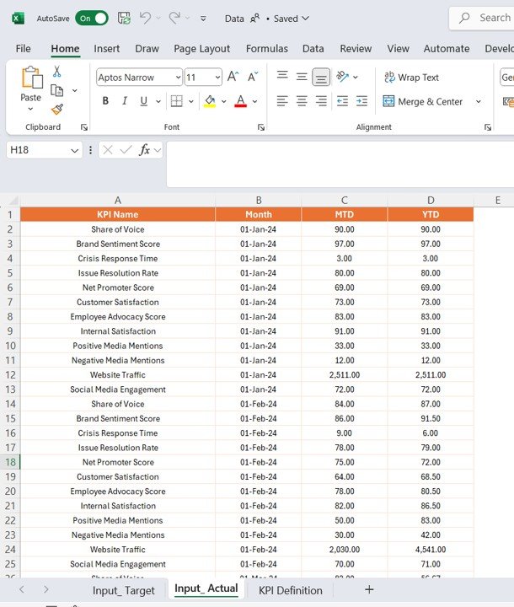The width and height of the screenshot is (514, 607).
Task: Toggle Italic formatting
Action: [x=125, y=101]
